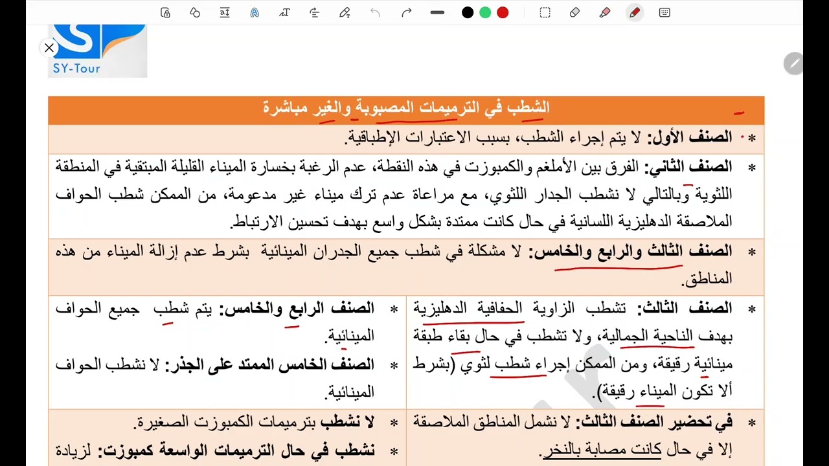829x466 pixels.
Task: Select the lasso selection tool
Action: (545, 12)
